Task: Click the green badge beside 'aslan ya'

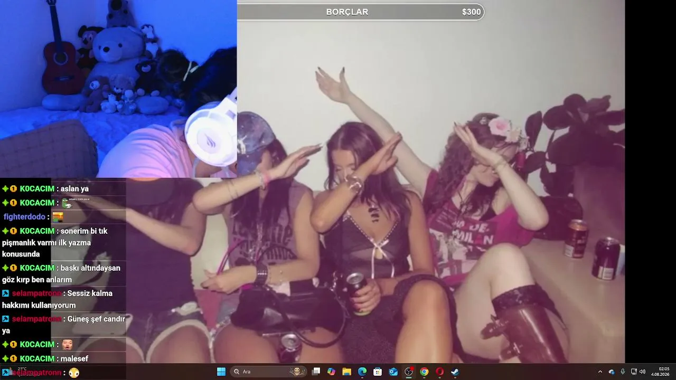Action: click(5, 189)
